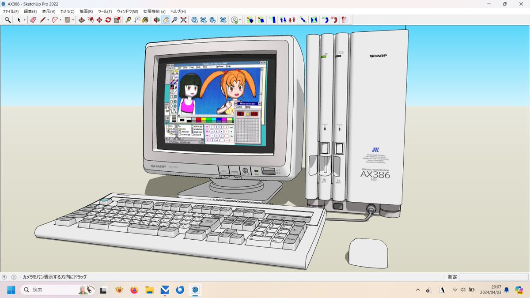Open the Extension Warehouse icon
Screen dimensions: 530x298
point(204,20)
